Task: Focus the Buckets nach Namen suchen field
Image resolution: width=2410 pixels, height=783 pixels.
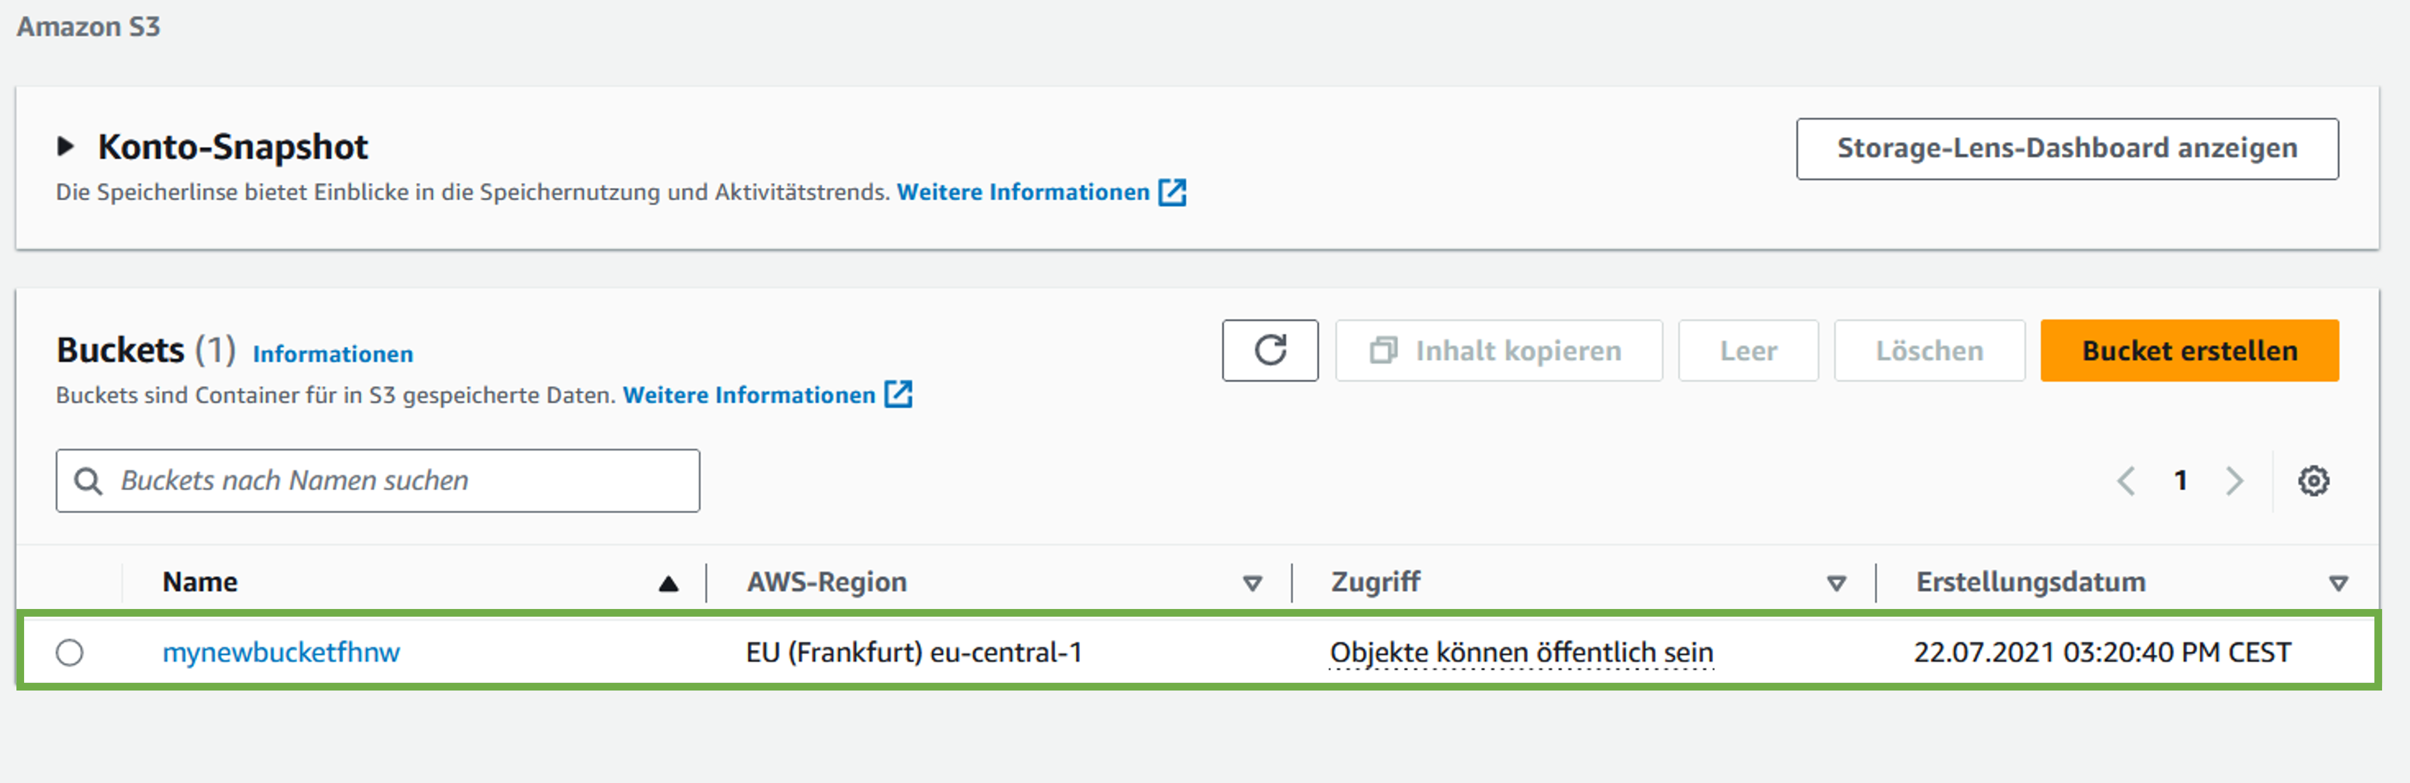Action: click(402, 481)
